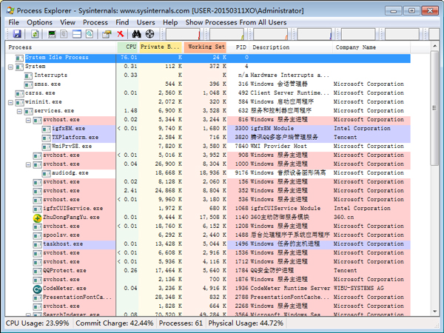
Task: Click the ZhuDongFangYu.exe green shield icon
Action: pyautogui.click(x=38, y=218)
